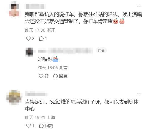The height and width of the screenshot is (135, 148).
Task: Like the Shanghai comment with 1 like
Action: tap(28, 126)
